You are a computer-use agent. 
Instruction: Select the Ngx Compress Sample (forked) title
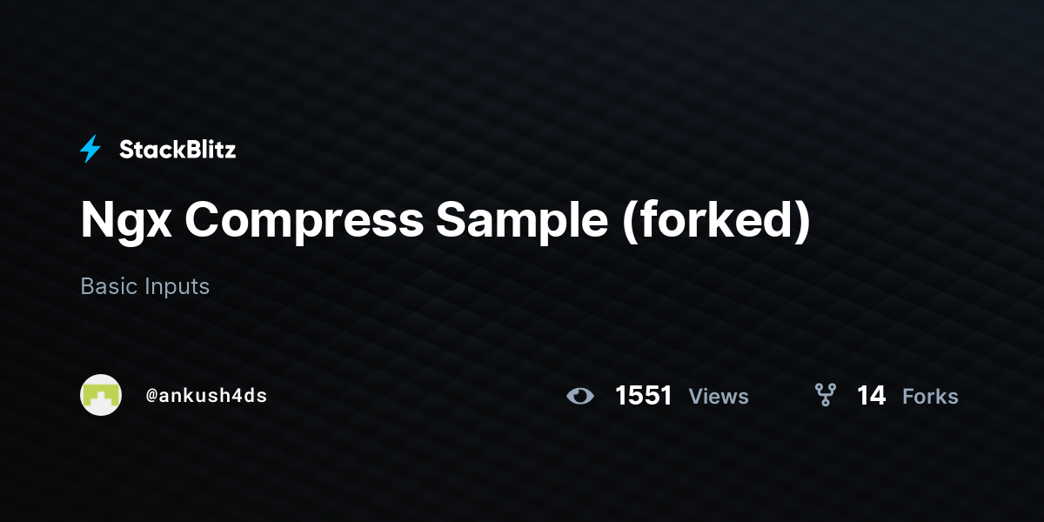(445, 220)
